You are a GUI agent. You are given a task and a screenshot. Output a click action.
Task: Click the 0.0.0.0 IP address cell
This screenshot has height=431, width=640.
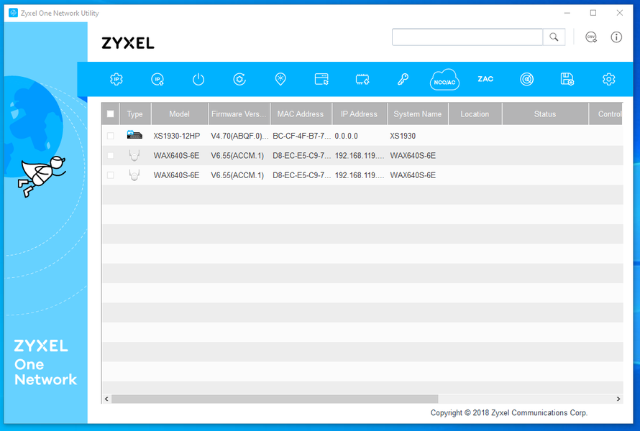click(x=346, y=136)
